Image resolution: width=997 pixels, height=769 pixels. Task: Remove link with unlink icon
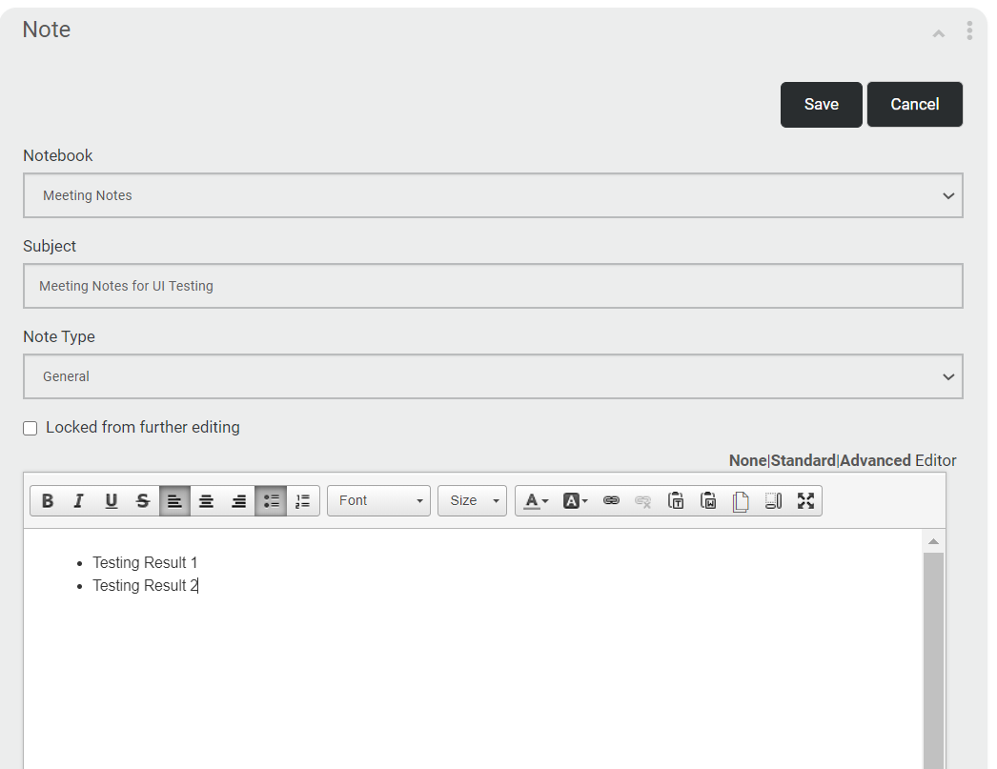click(x=642, y=501)
